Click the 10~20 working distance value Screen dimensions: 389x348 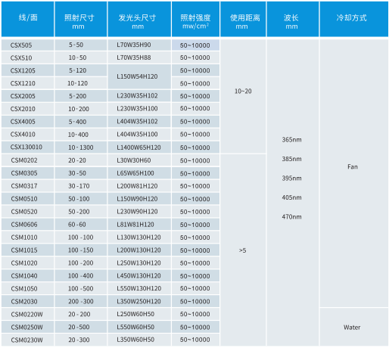243,92
